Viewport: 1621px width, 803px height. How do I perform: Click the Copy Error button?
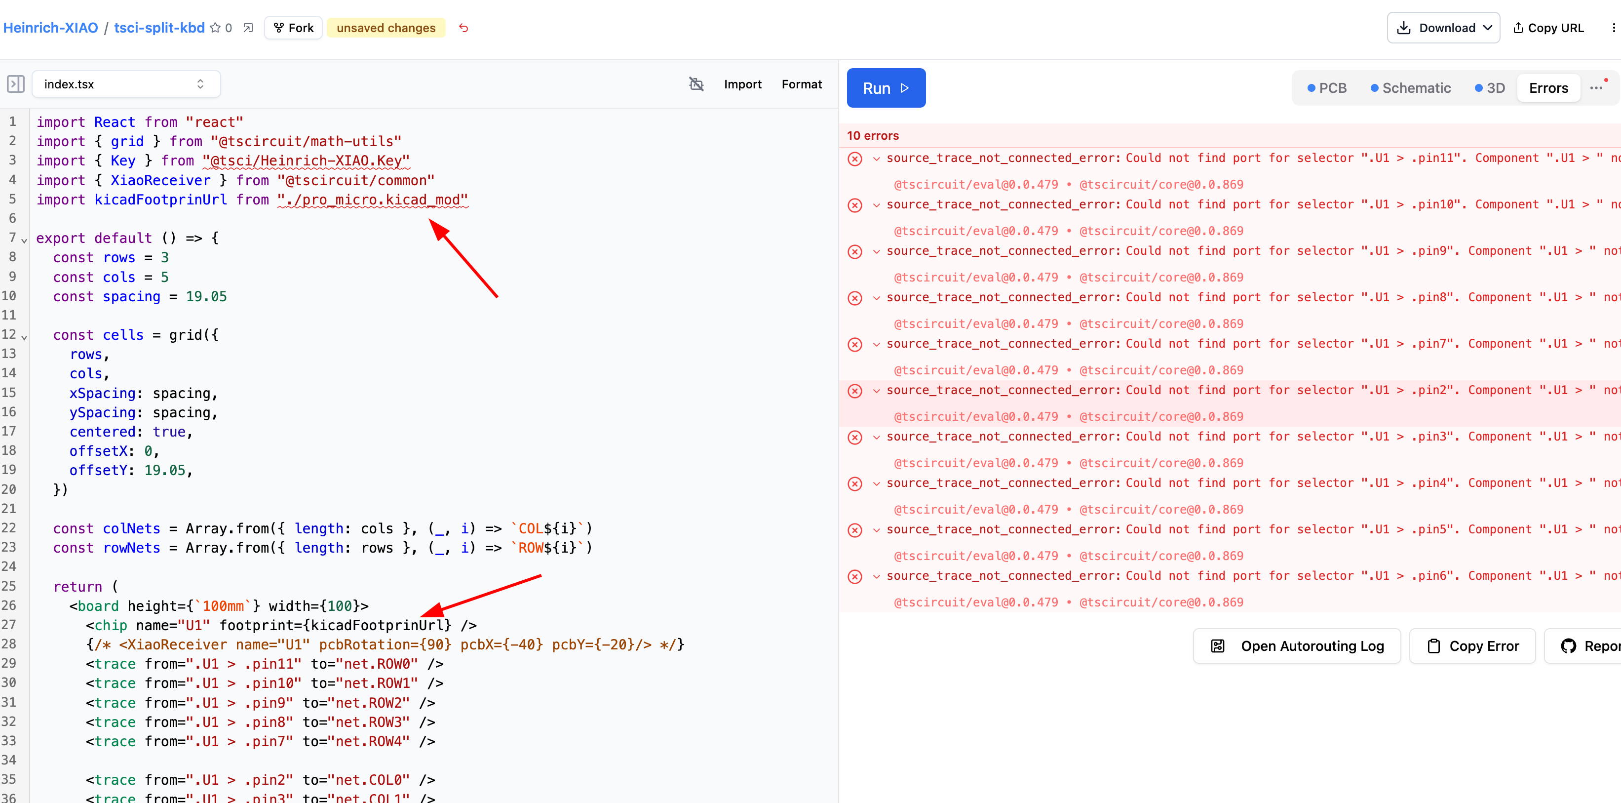[x=1472, y=646]
